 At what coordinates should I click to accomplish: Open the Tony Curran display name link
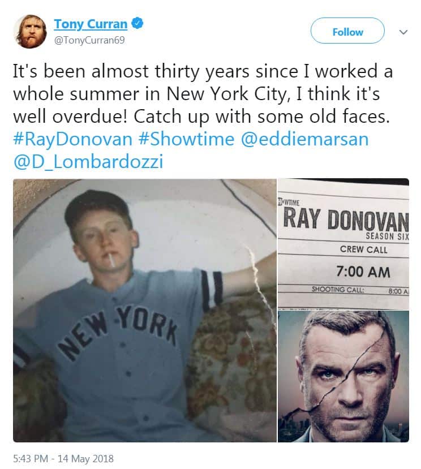pos(91,24)
